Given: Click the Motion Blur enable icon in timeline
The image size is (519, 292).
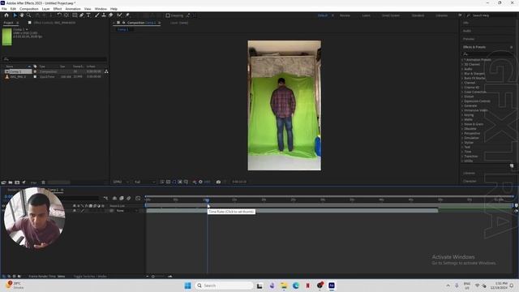Looking at the screenshot, I should pos(129,198).
